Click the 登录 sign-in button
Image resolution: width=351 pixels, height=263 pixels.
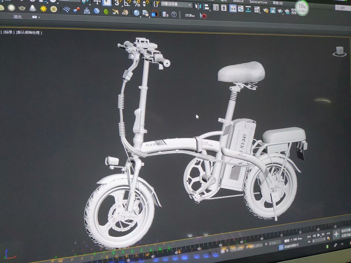pyautogui.click(x=343, y=8)
